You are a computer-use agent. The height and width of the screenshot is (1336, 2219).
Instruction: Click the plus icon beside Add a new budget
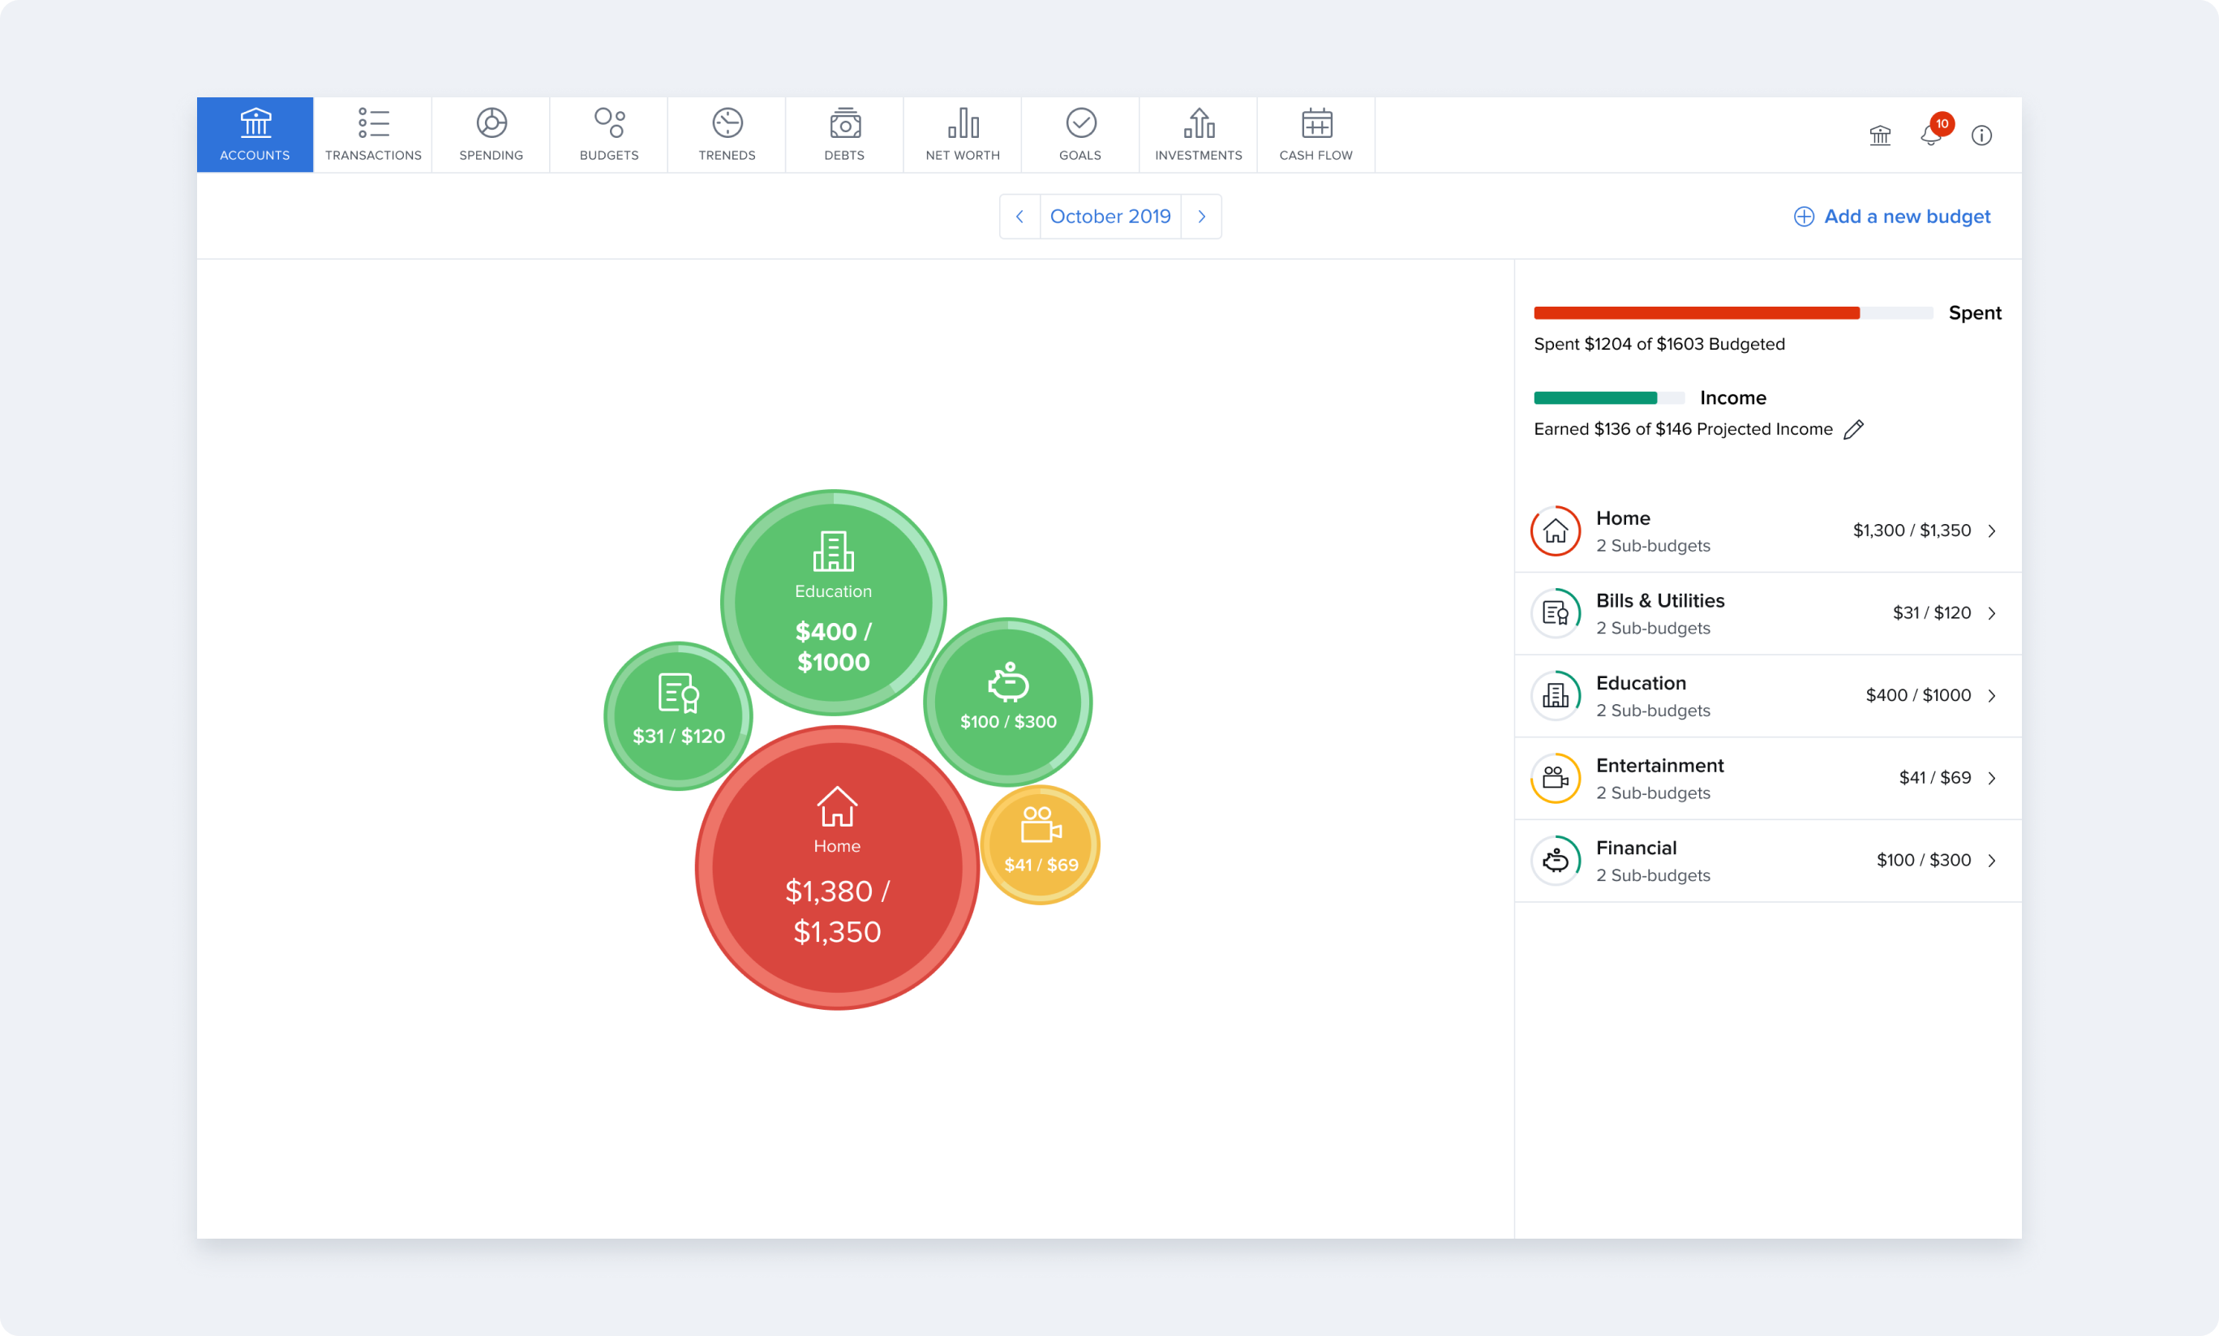[1803, 216]
